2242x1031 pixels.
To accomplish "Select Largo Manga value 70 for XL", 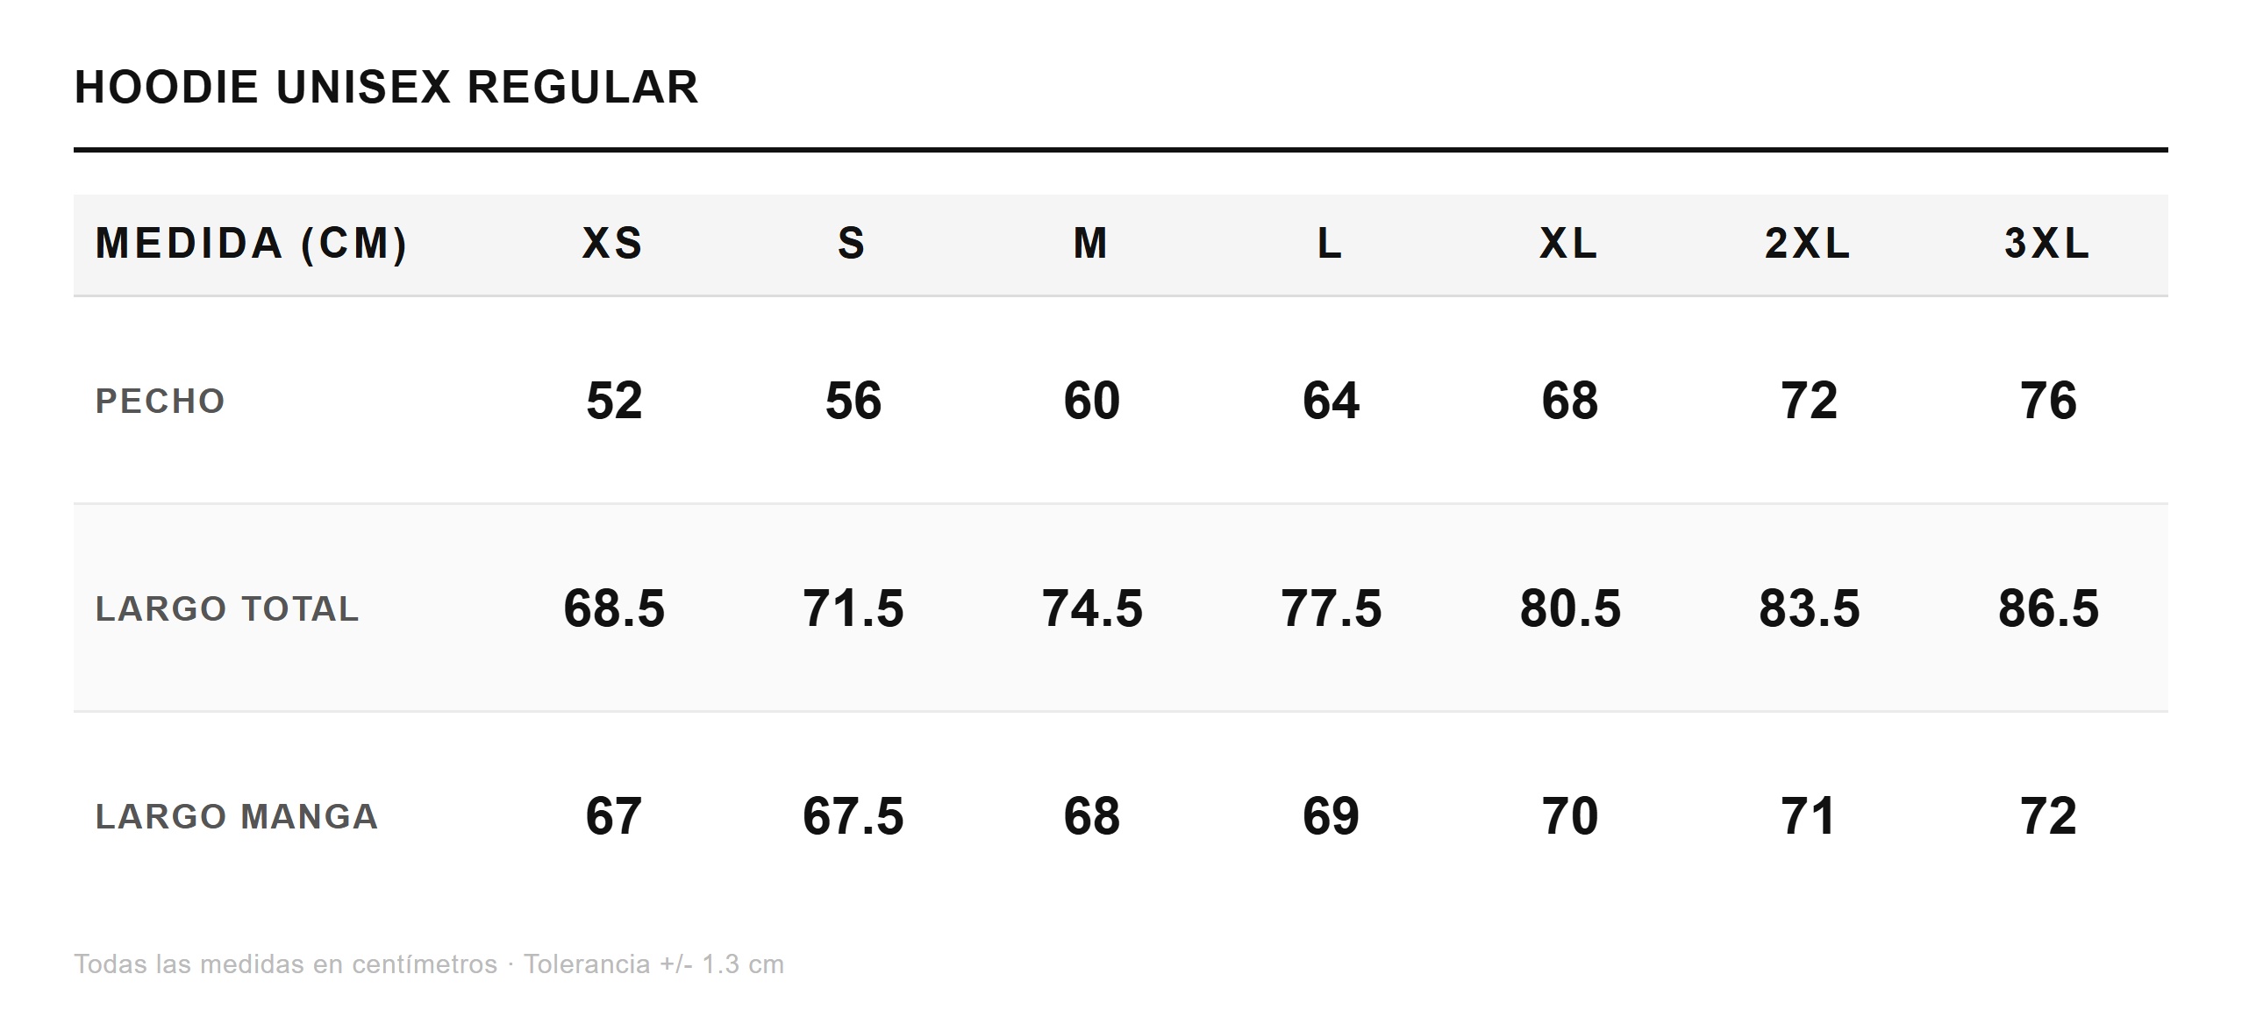I will (x=1570, y=817).
